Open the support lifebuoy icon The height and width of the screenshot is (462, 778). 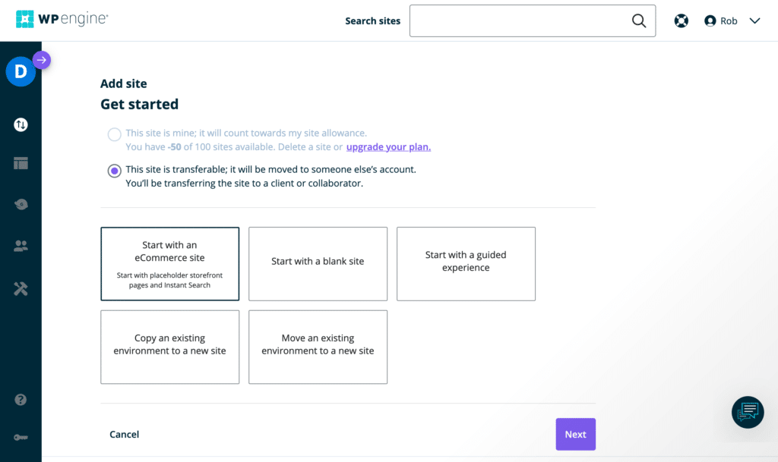click(x=681, y=20)
